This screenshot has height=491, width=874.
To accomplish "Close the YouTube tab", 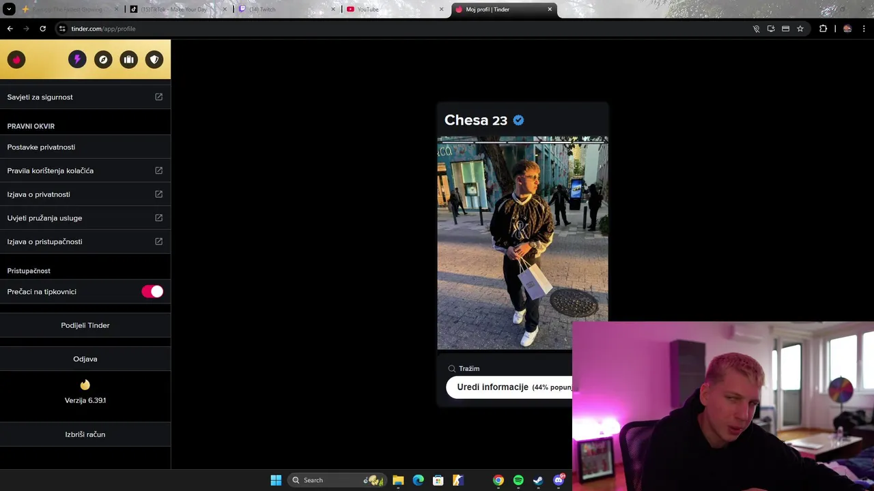I will (441, 10).
